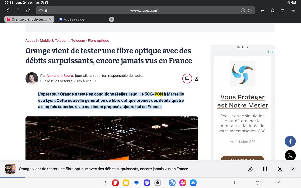Reload the current clubic.com page
The image size is (301, 188).
pyautogui.click(x=250, y=10)
